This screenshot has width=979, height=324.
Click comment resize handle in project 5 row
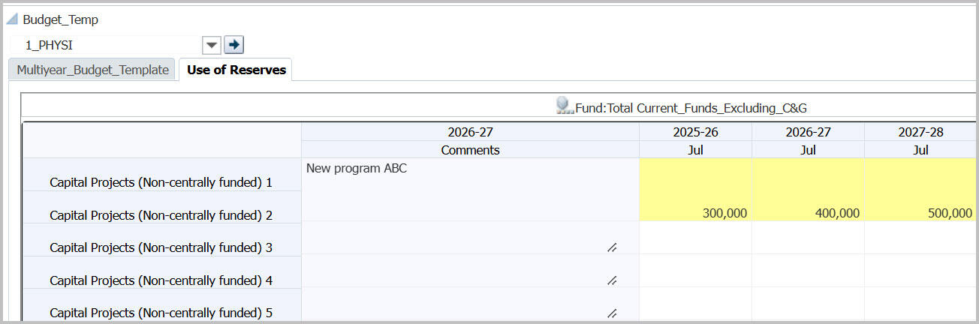[x=612, y=313]
